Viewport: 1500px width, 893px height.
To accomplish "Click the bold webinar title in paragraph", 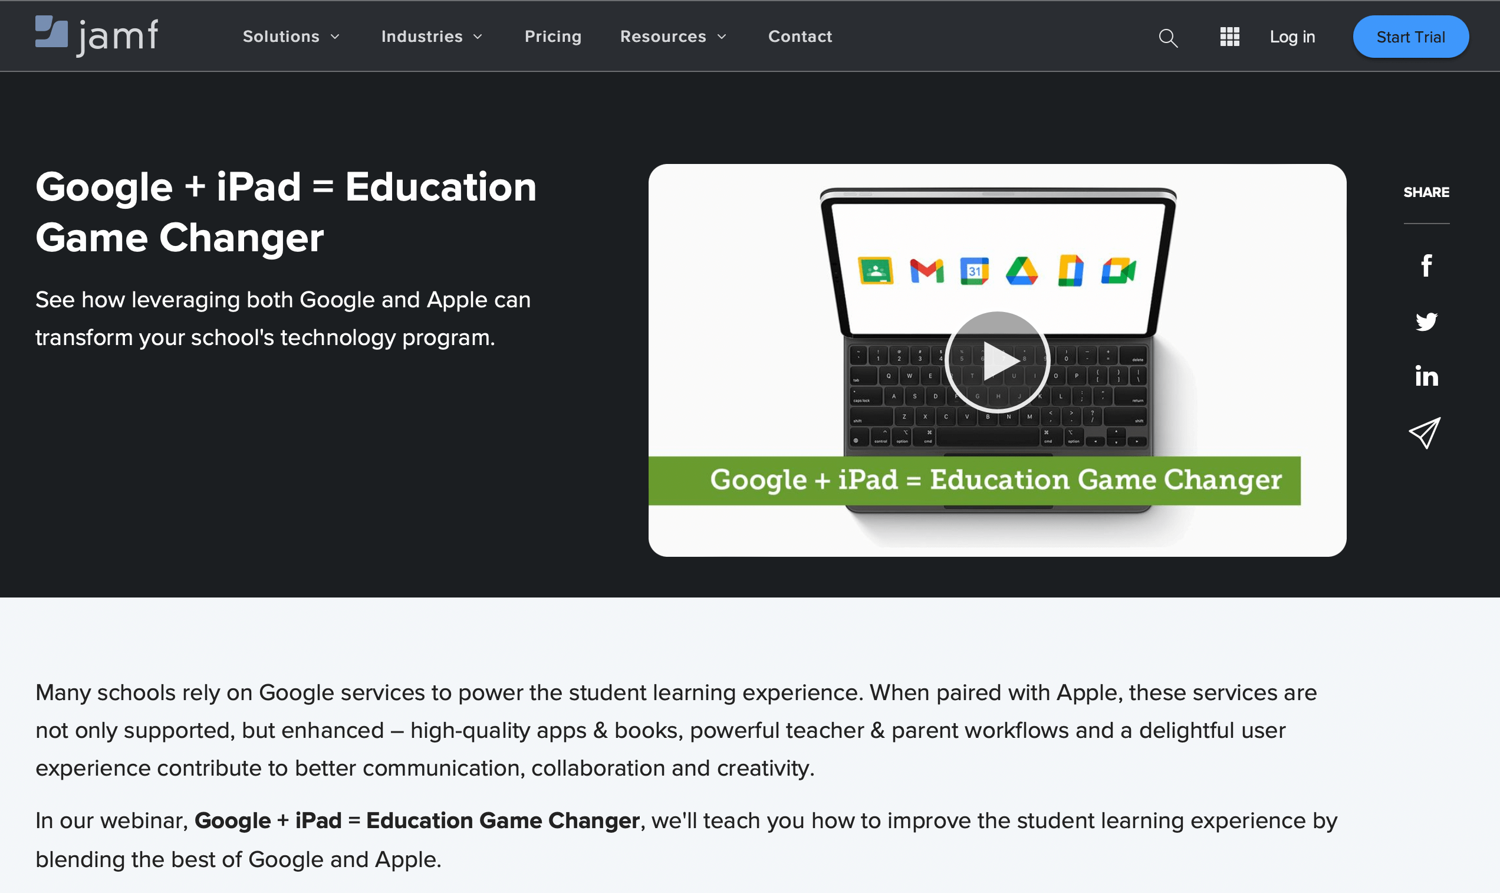I will (x=417, y=821).
